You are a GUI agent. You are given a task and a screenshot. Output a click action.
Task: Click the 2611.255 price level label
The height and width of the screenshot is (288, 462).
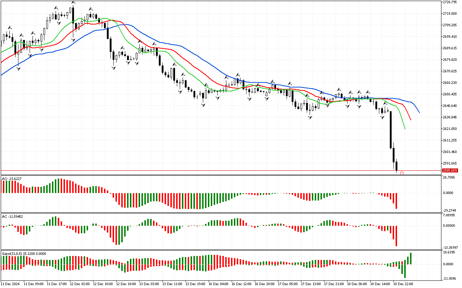pos(450,140)
